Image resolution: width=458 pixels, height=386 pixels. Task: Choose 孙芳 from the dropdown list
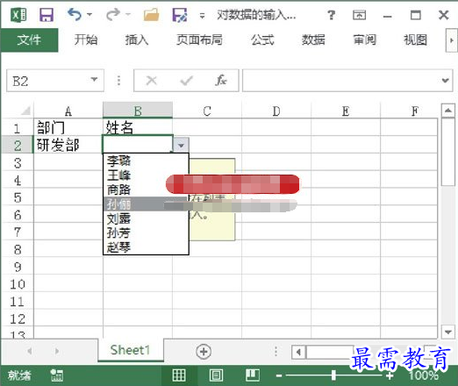(x=146, y=232)
